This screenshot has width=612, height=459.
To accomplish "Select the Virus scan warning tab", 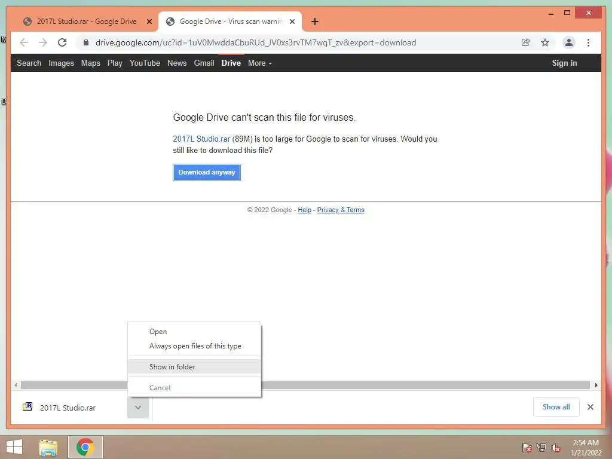I will 230,22.
